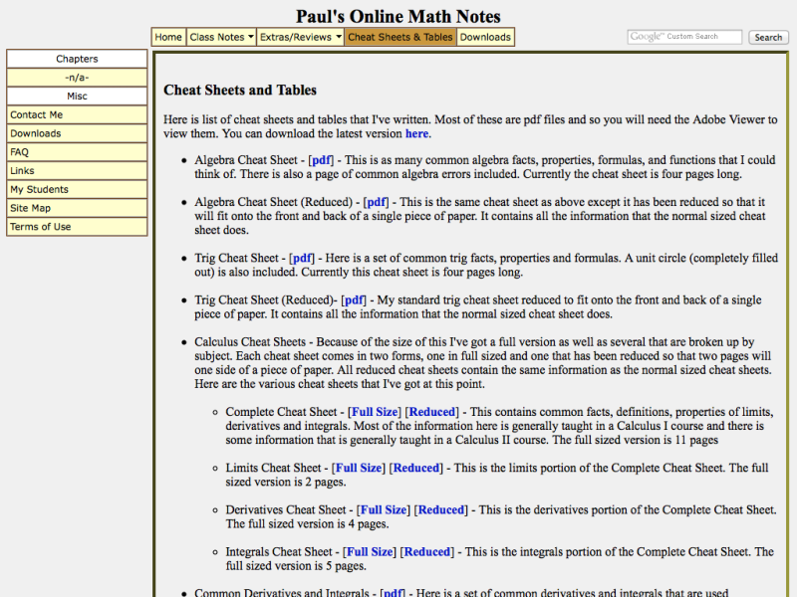797x597 pixels.
Task: Open Integrals Cheat Sheet Full Size link
Action: click(x=369, y=552)
